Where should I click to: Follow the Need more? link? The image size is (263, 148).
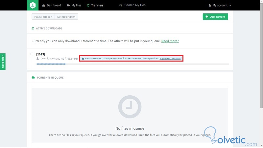click(170, 41)
